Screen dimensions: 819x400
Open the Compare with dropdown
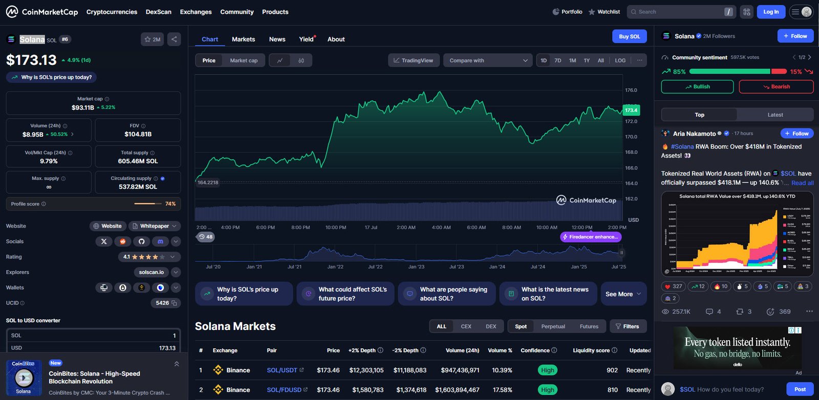click(488, 60)
